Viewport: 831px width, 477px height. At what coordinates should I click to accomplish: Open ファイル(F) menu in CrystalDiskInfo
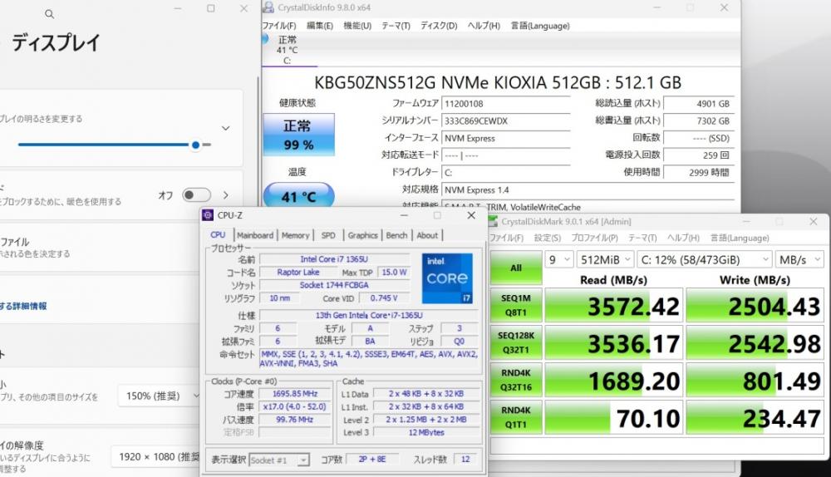pyautogui.click(x=279, y=26)
